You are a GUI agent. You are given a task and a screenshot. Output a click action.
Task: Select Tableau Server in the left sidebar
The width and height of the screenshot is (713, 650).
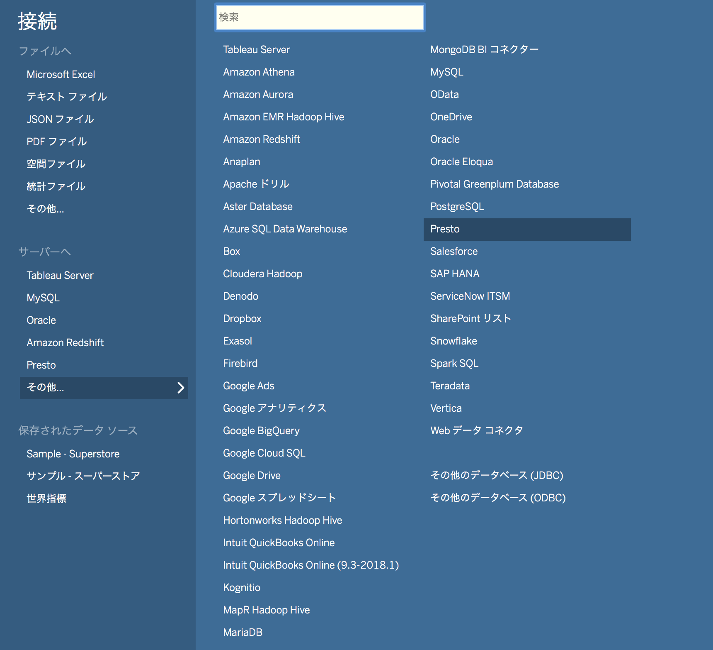click(x=60, y=276)
